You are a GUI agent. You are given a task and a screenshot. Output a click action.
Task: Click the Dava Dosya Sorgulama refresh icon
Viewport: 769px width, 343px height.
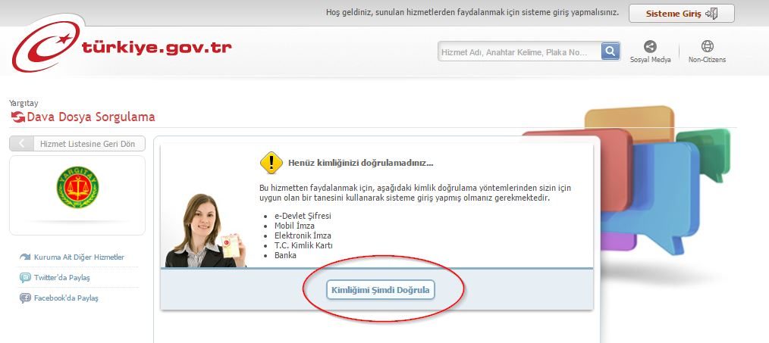coord(17,117)
